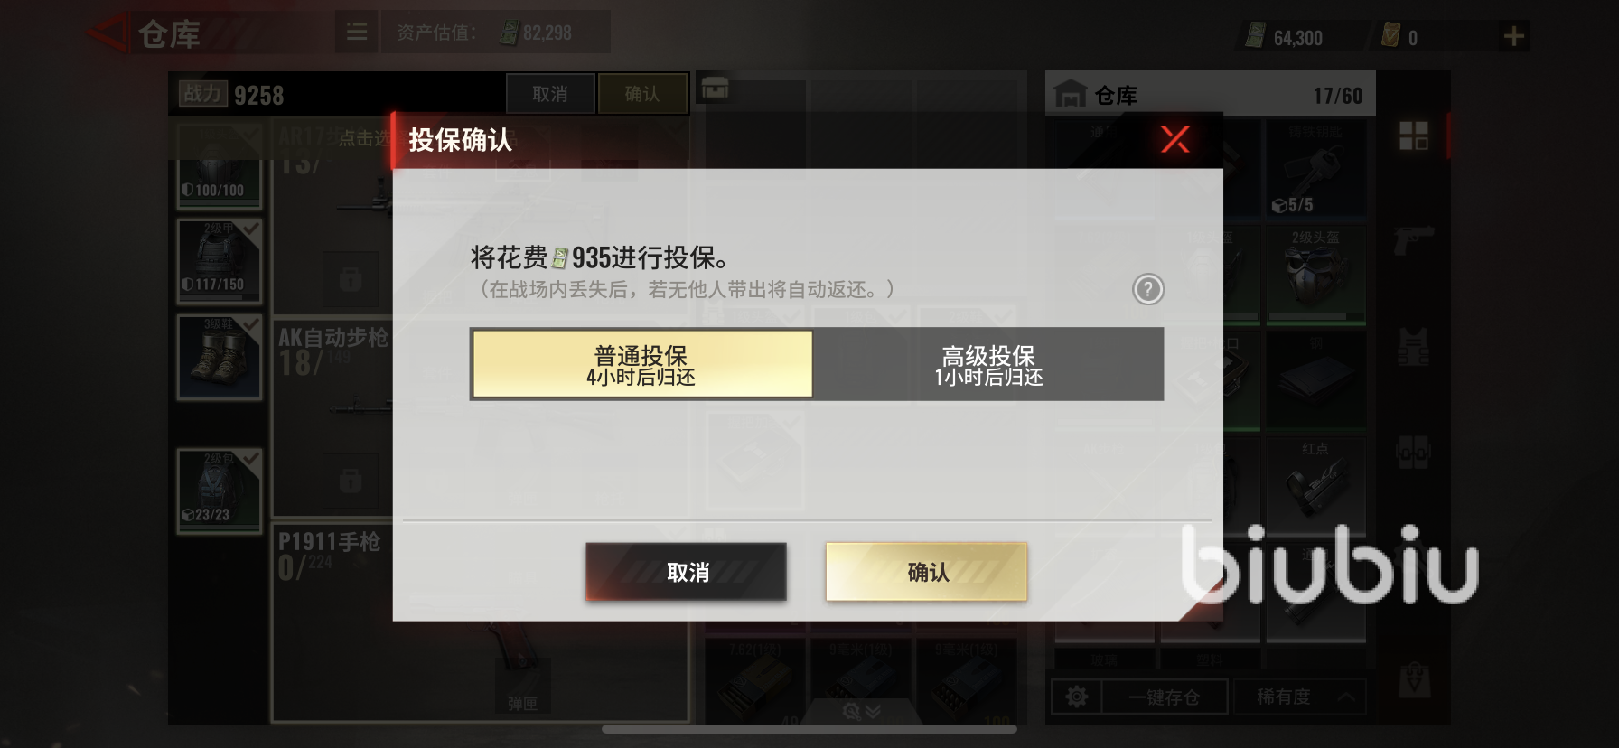Open the hamburger list menu icon
1619x748 pixels.
pos(357,33)
